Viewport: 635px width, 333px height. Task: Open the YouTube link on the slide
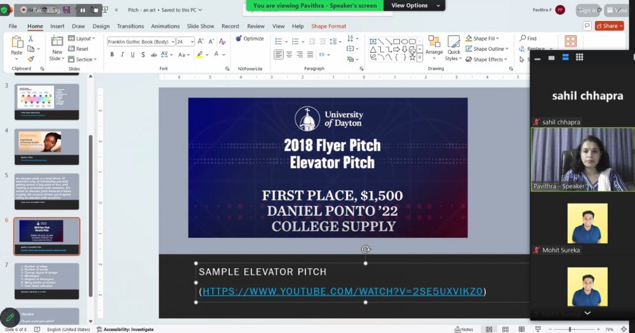(343, 291)
